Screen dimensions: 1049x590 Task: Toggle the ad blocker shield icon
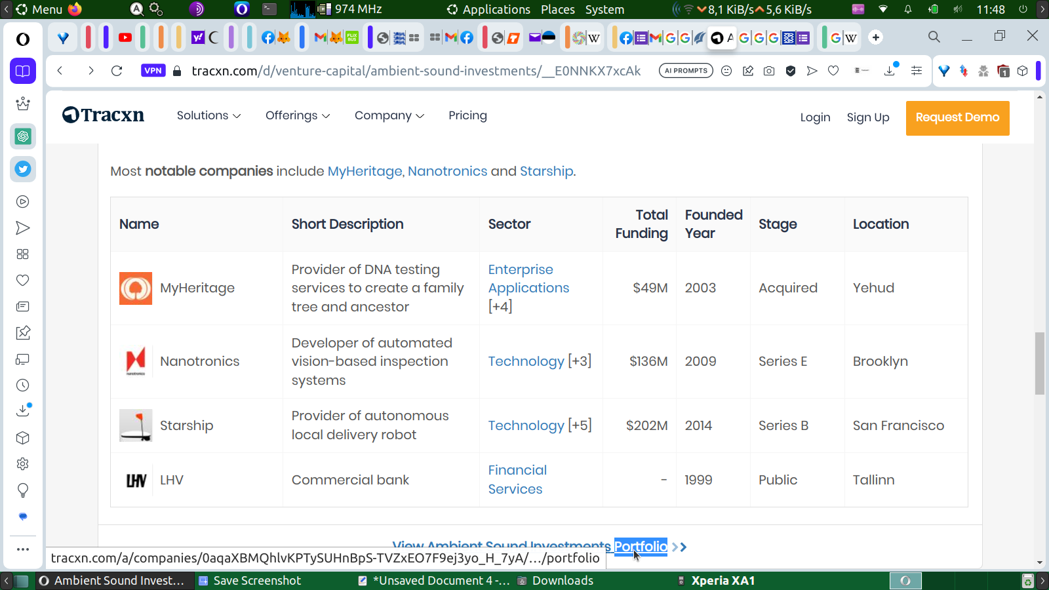[791, 71]
